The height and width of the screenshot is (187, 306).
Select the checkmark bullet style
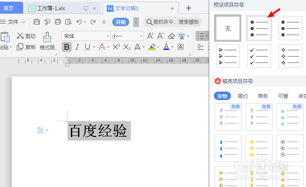click(259, 56)
